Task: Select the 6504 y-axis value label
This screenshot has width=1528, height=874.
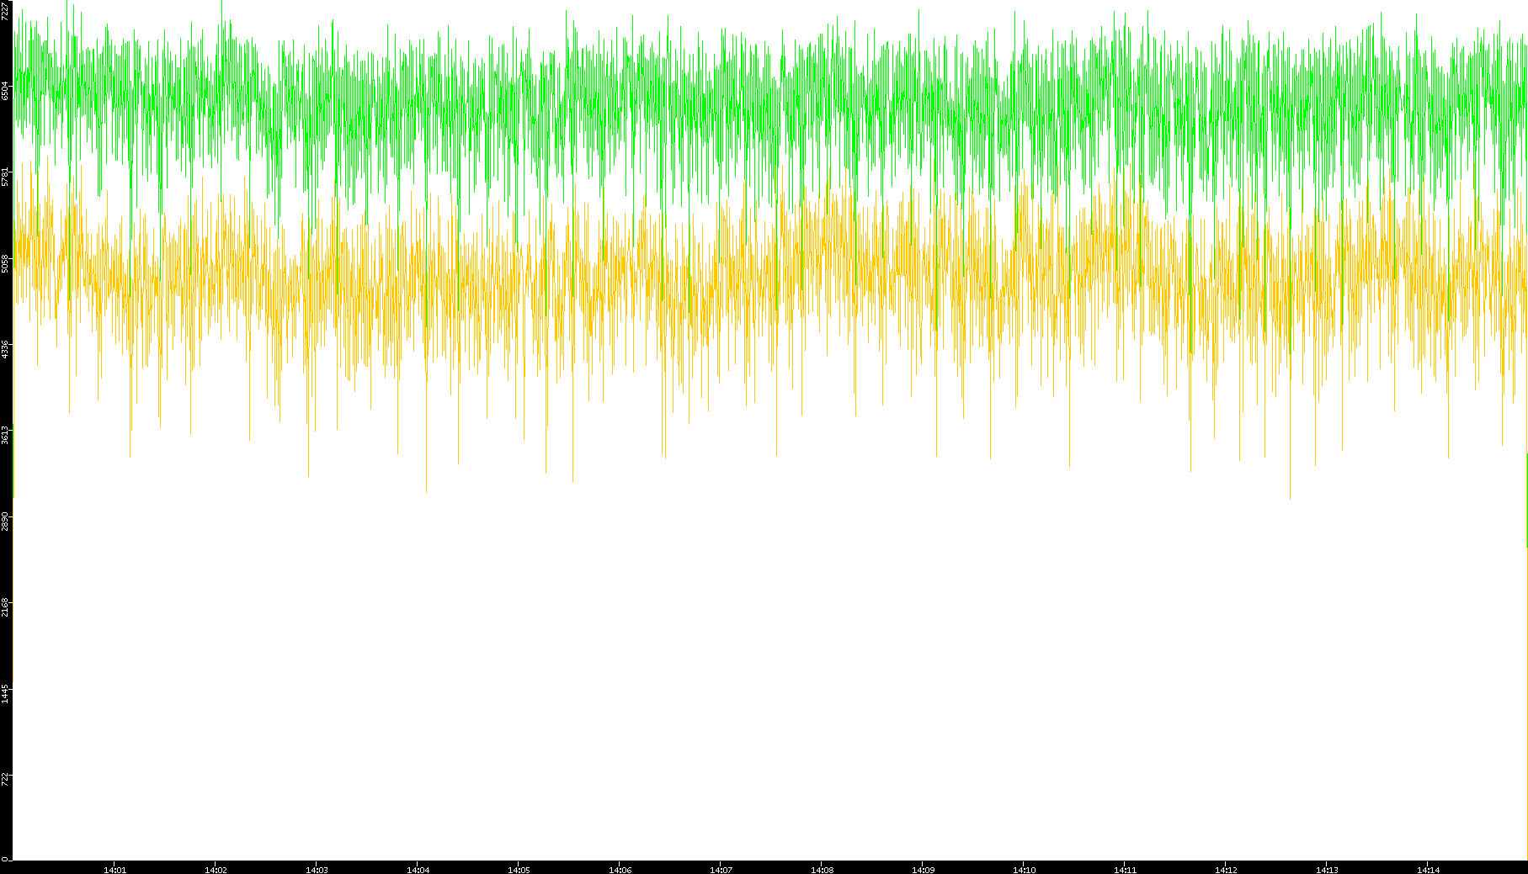Action: 6,91
